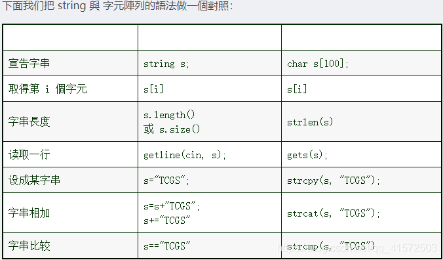
Task: Select the 's[i]' cell in char array column
Action: 362,89
